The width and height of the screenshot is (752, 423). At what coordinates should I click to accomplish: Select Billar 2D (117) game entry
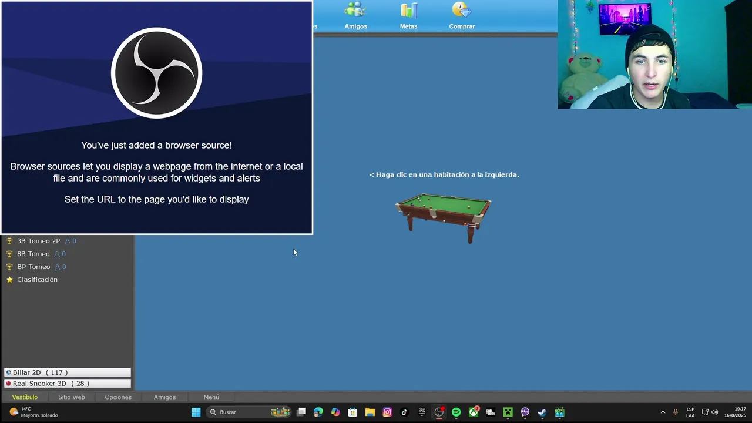[68, 372]
